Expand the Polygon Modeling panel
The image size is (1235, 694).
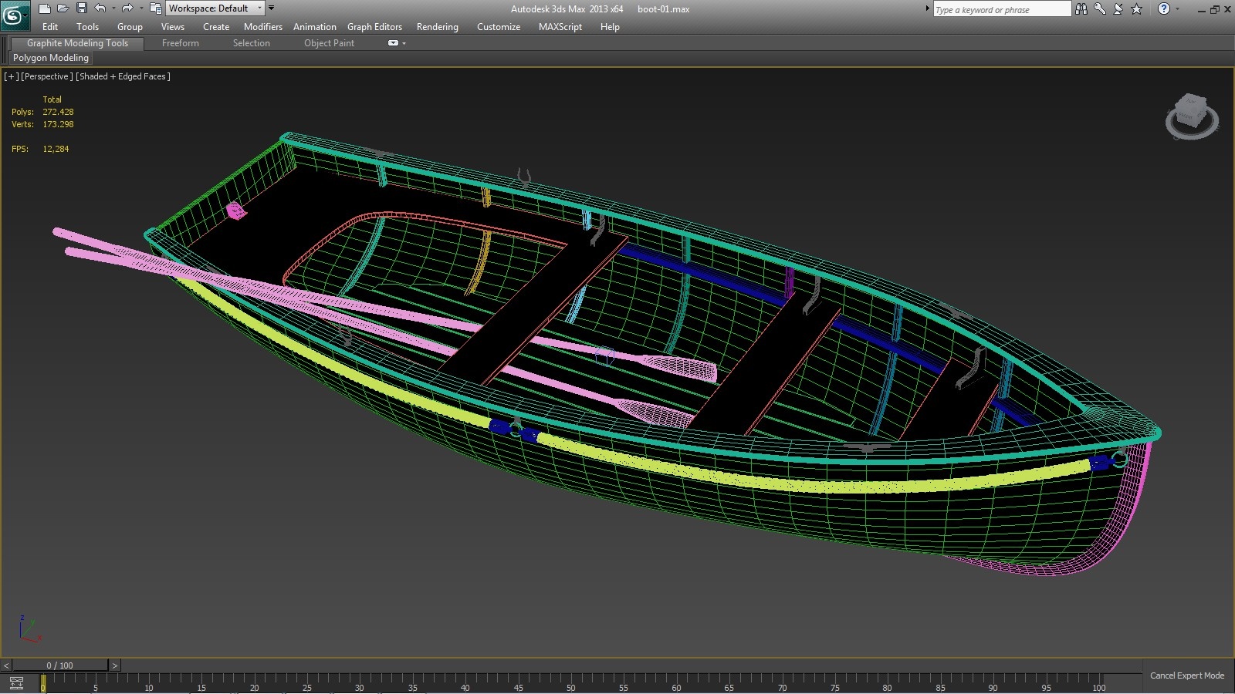pos(51,58)
